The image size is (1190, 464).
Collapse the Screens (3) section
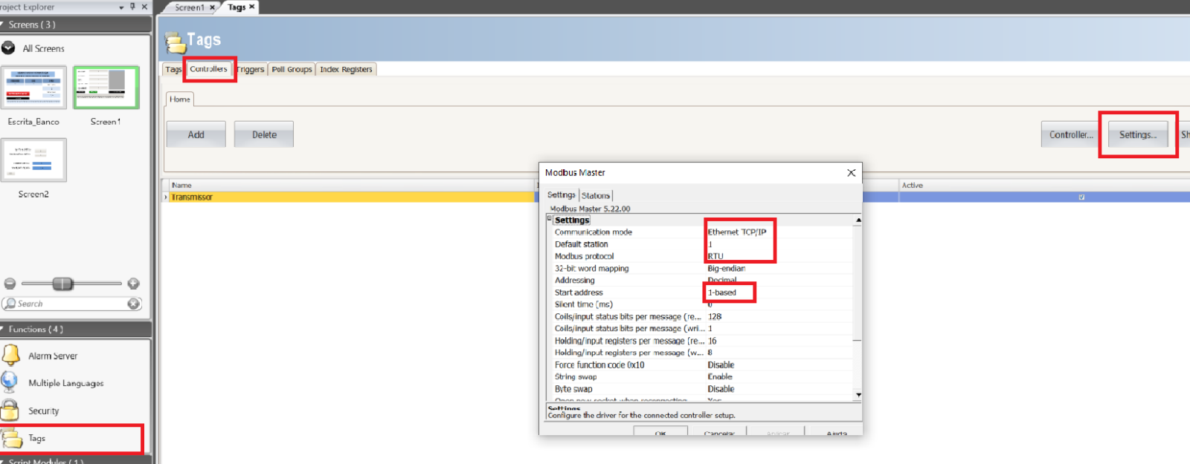[x=3, y=24]
